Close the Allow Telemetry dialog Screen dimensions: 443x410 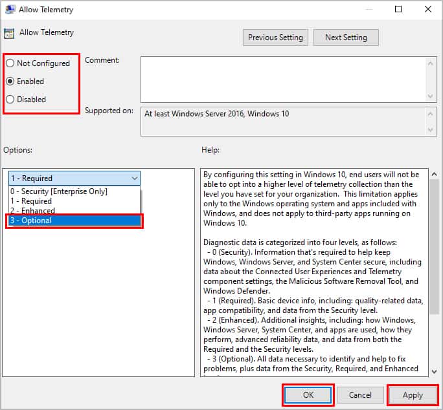(x=427, y=9)
